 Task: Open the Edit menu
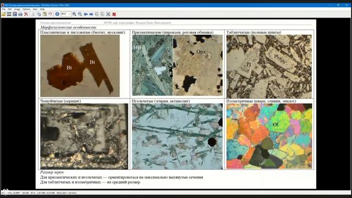pos(10,9)
